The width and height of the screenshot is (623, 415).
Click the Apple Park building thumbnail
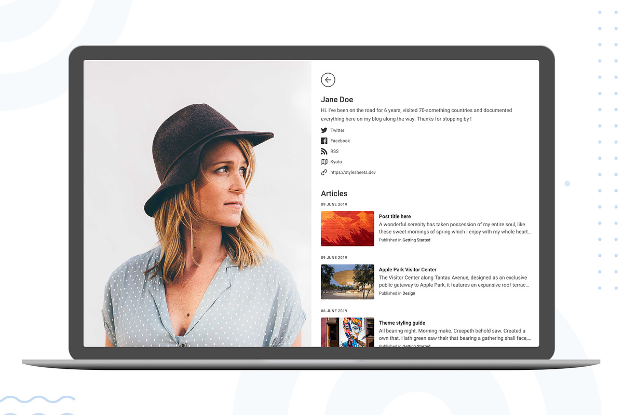click(x=347, y=282)
